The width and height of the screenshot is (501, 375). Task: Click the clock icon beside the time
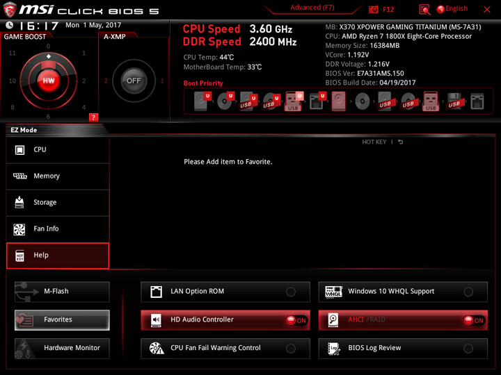(10, 25)
